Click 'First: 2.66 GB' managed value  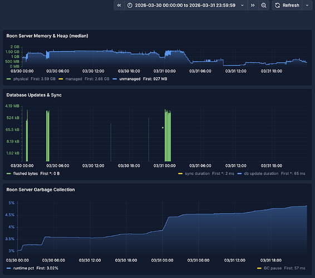[x=97, y=79]
